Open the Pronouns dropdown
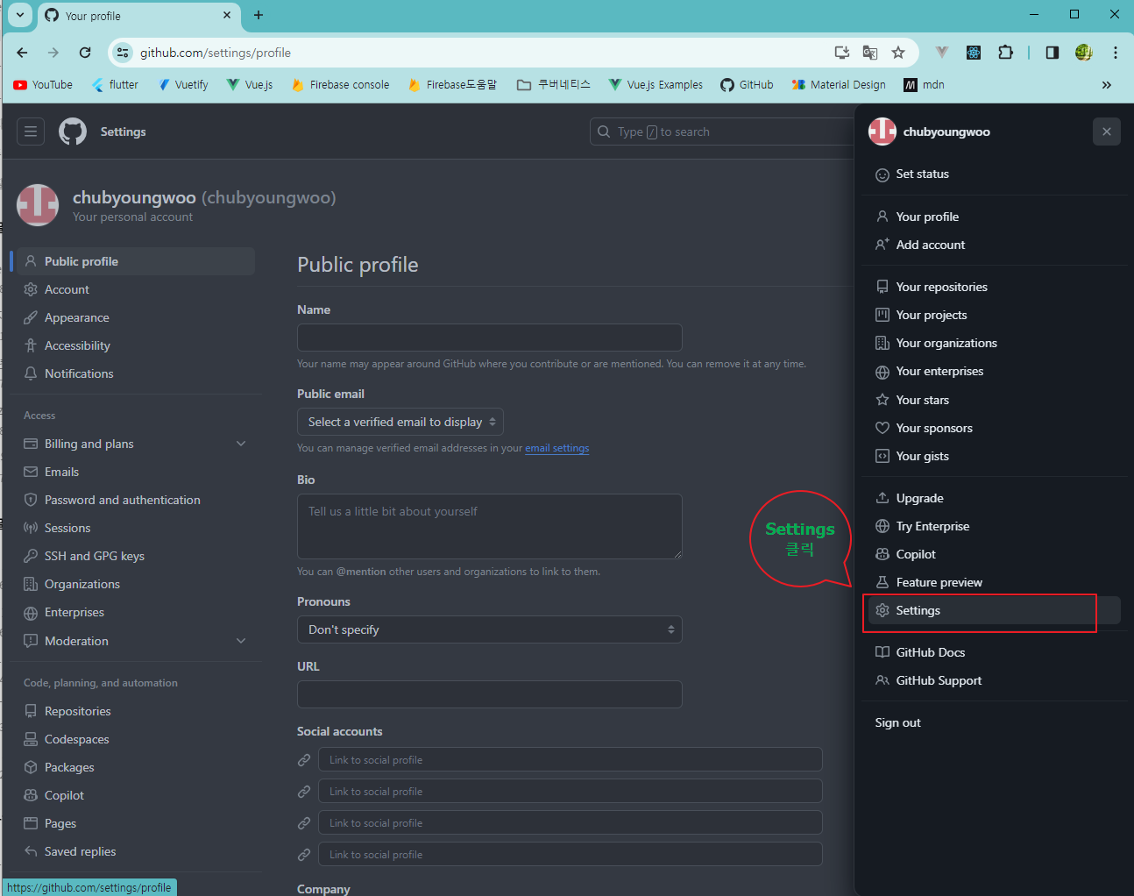The width and height of the screenshot is (1134, 896). click(490, 629)
